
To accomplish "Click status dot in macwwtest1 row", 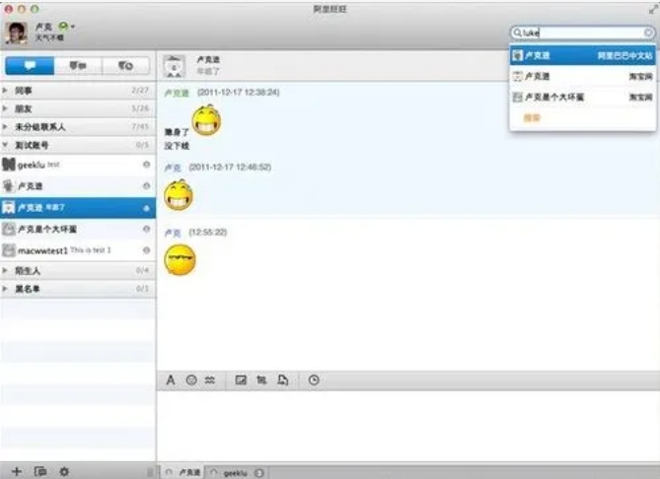I will tap(146, 250).
